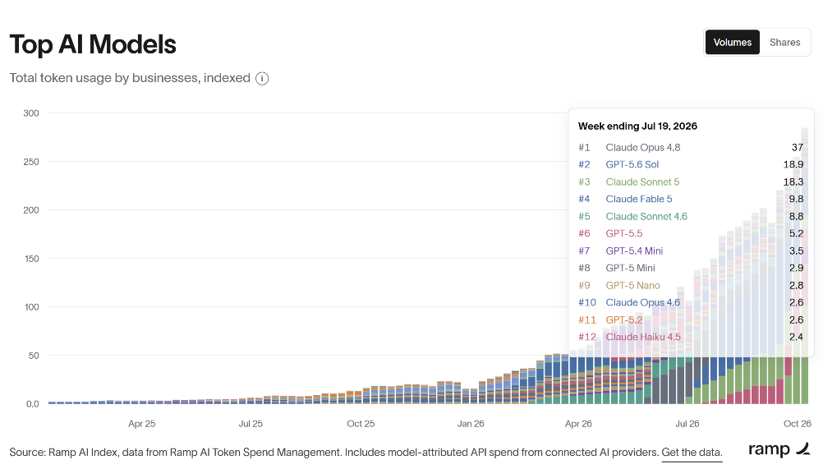Switch to the Shares view
This screenshot has height=469, width=823.
[784, 42]
